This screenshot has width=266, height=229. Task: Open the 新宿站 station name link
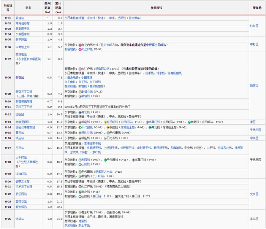(x=20, y=78)
